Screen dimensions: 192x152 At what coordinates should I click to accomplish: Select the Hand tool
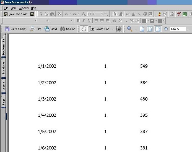pos(84,29)
